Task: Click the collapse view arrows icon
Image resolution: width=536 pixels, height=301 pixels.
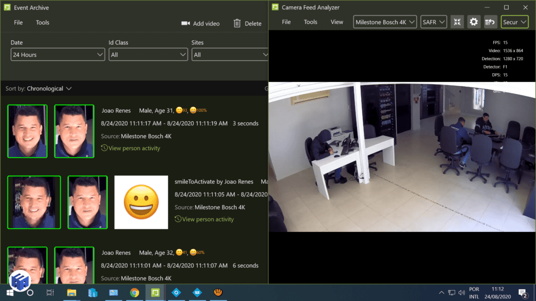Action: pyautogui.click(x=456, y=21)
